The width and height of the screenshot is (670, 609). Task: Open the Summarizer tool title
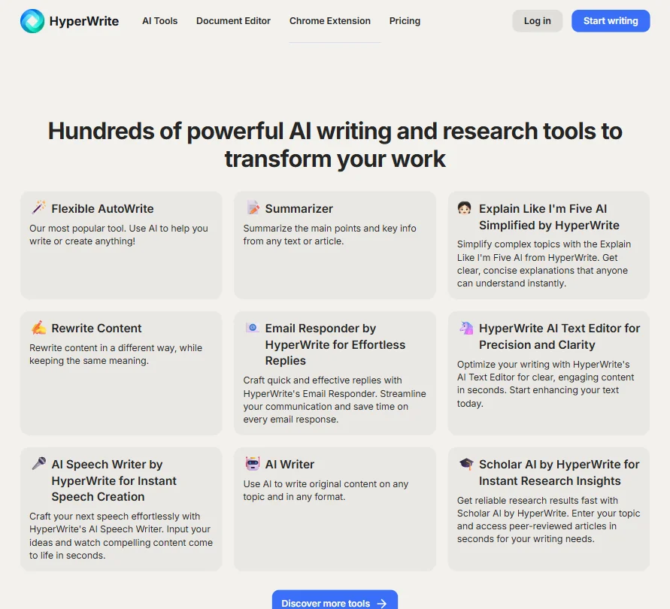(299, 208)
